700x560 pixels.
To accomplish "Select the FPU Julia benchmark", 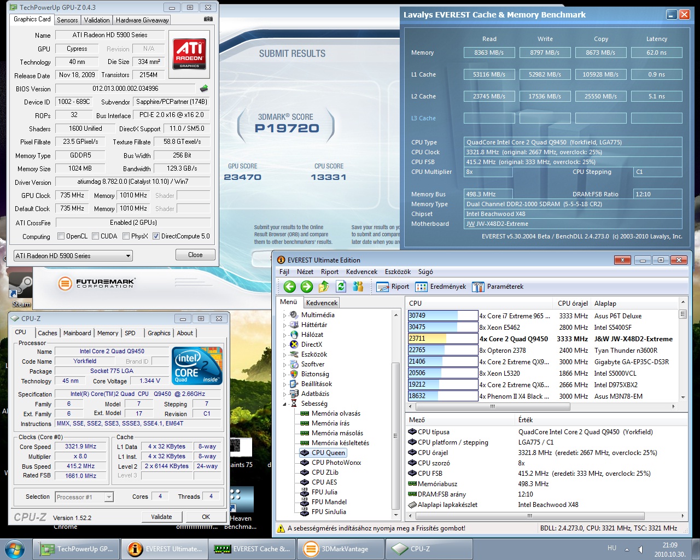I will coord(324,492).
